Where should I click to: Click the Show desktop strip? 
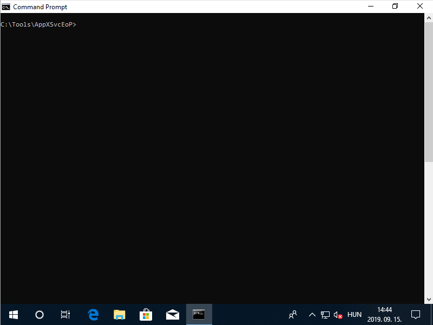pyautogui.click(x=431, y=315)
